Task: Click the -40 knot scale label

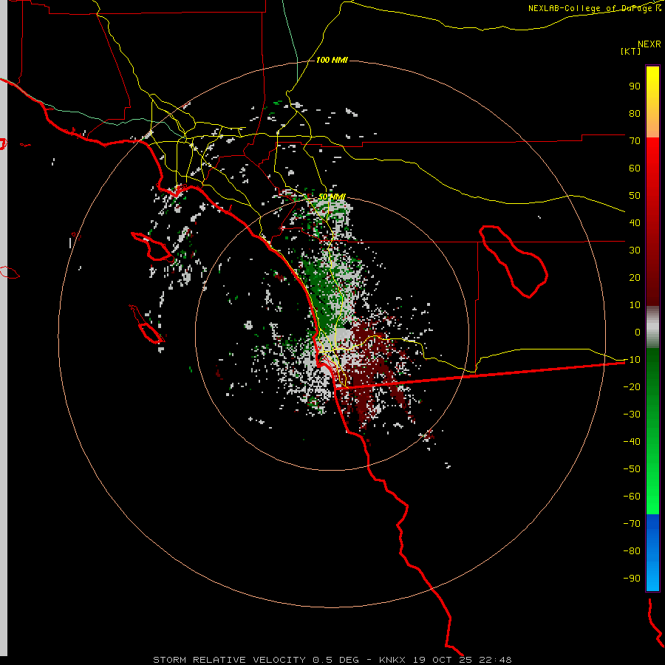Action: point(632,442)
